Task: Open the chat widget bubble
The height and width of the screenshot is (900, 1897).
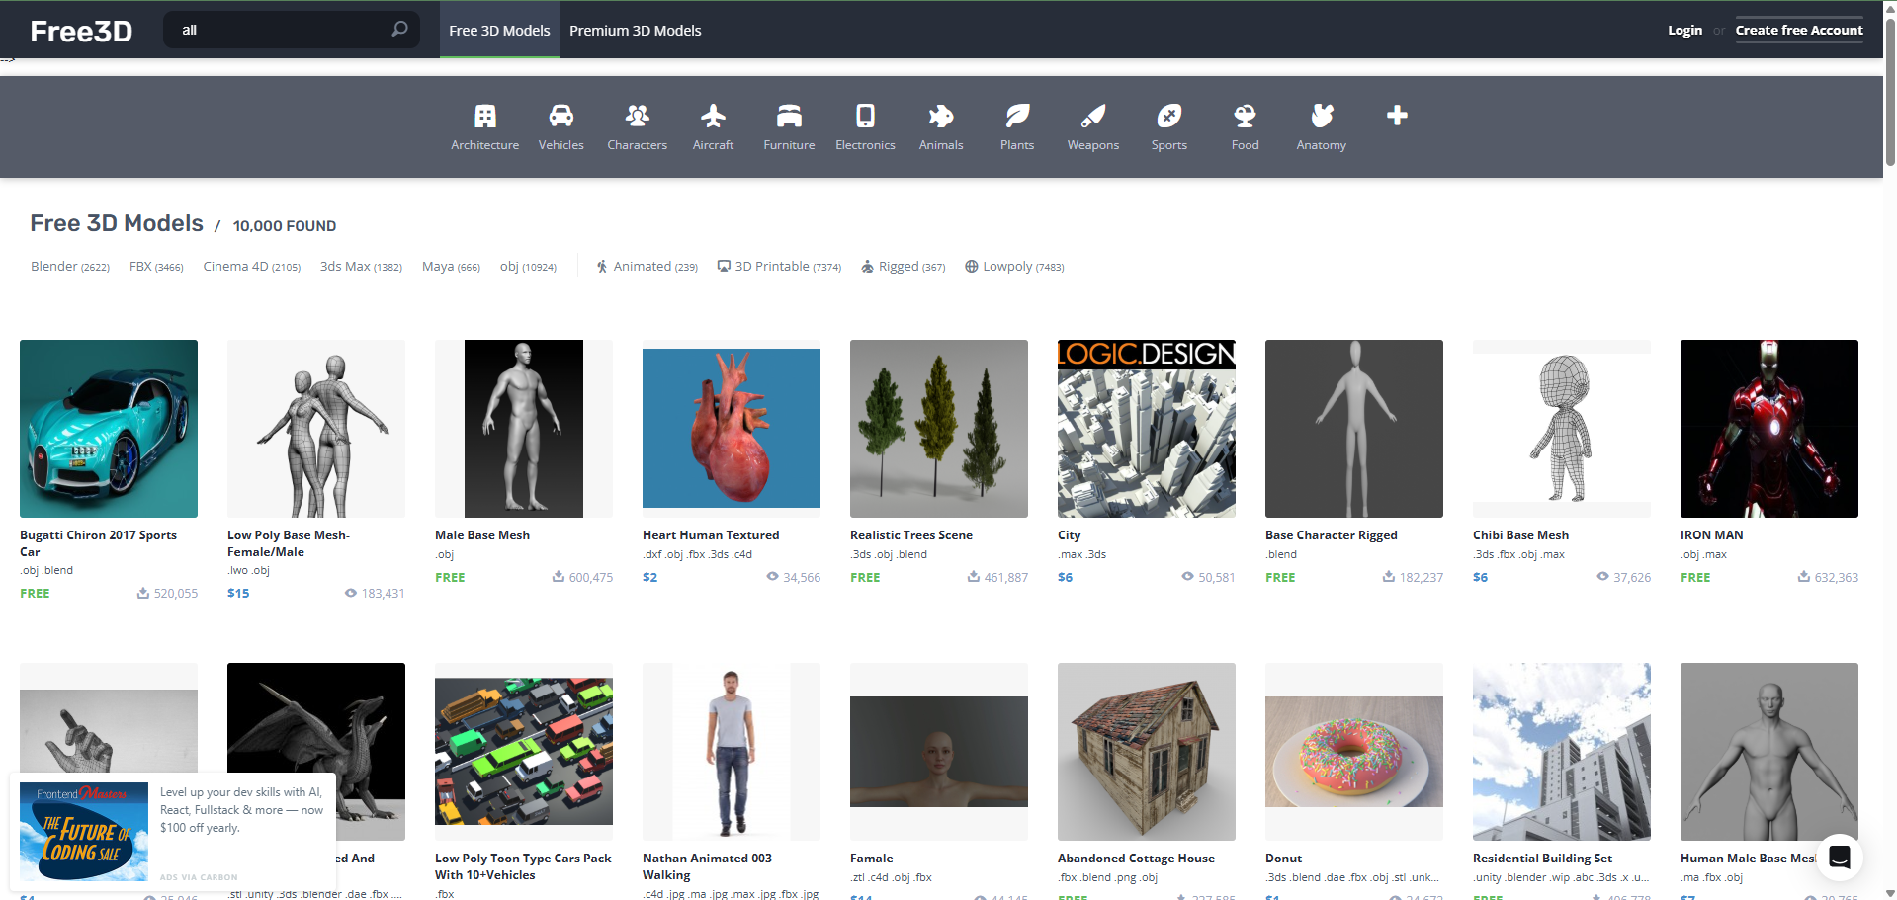Action: pyautogui.click(x=1839, y=857)
